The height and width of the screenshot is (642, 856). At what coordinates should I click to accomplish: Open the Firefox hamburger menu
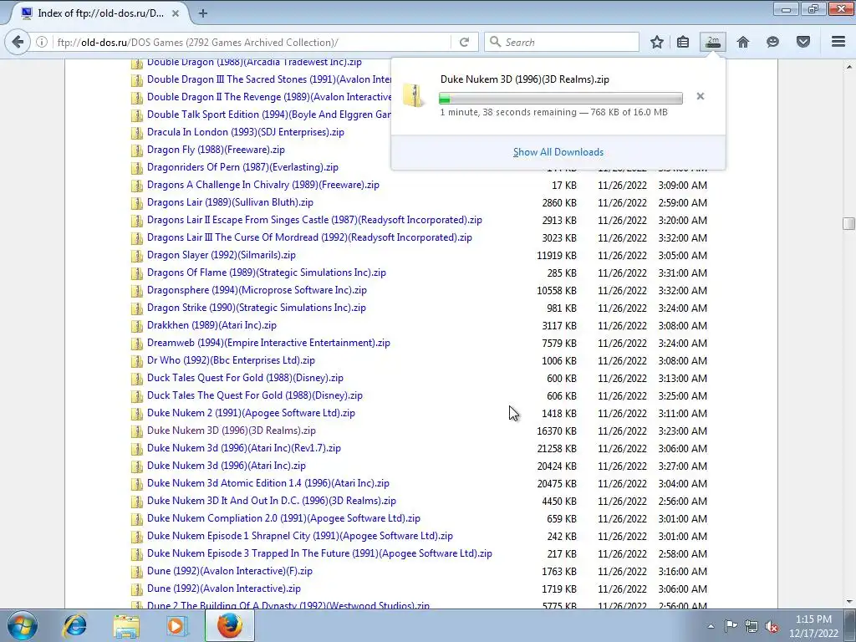coord(838,42)
